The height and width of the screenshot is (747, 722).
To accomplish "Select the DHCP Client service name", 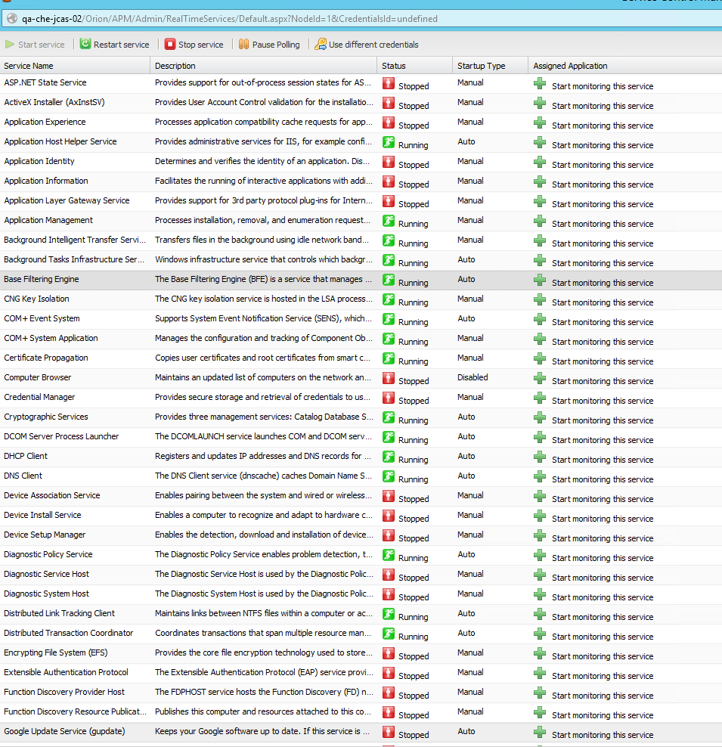I will (x=26, y=456).
